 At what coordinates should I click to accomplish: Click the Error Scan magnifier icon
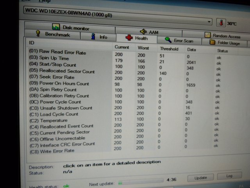(x=168, y=40)
